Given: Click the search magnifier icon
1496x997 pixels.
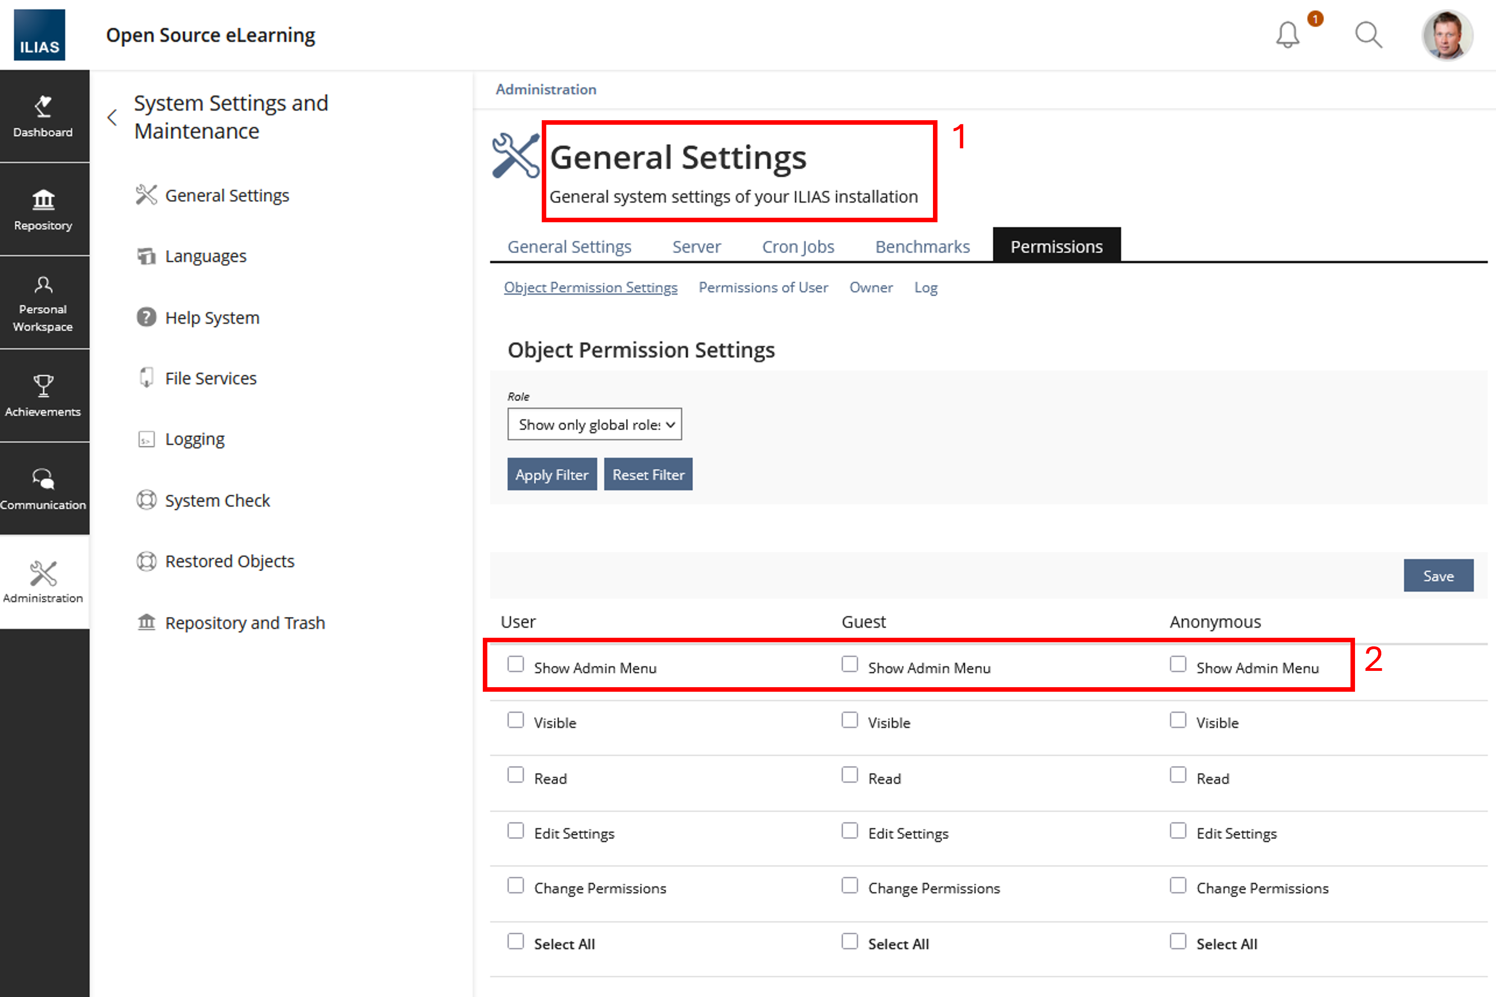Looking at the screenshot, I should coord(1368,35).
